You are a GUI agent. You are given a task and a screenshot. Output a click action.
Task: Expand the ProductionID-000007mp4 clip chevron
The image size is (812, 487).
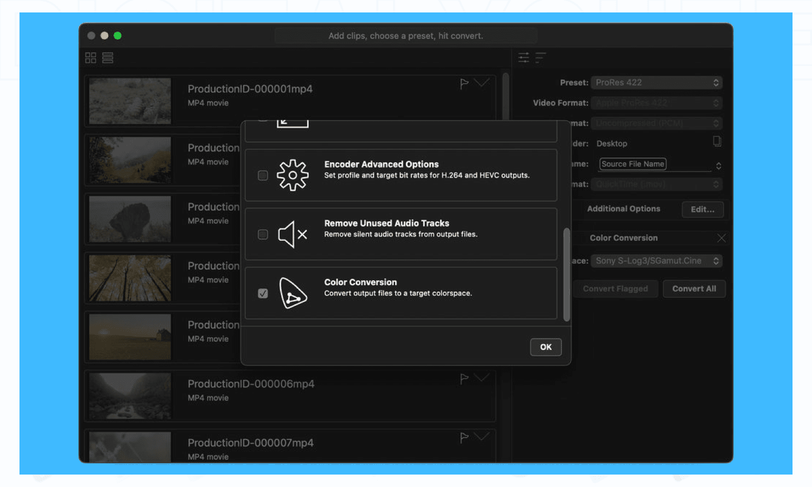[x=481, y=436]
